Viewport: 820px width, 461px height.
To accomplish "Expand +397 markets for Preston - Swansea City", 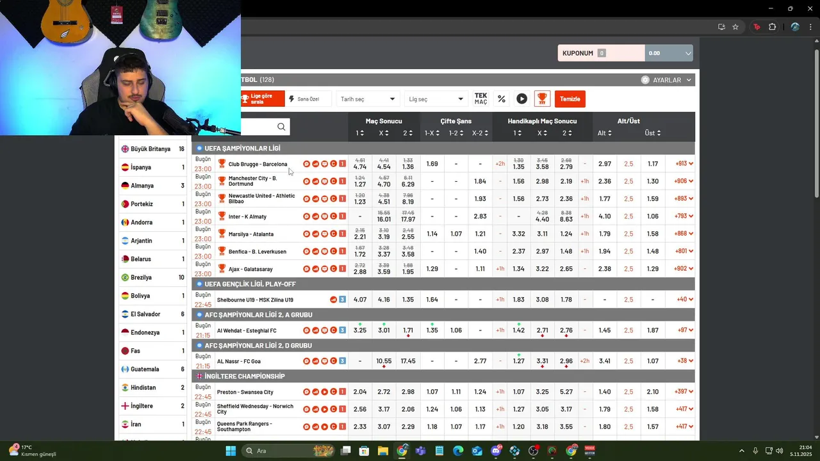I will [x=684, y=392].
